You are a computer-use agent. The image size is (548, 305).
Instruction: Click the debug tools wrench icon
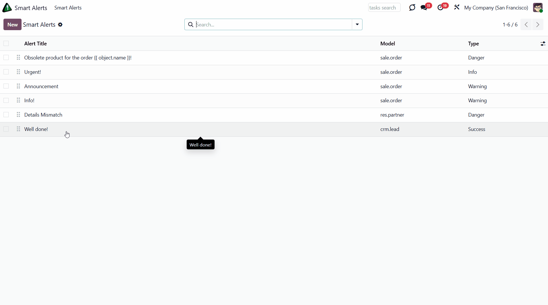pyautogui.click(x=457, y=7)
